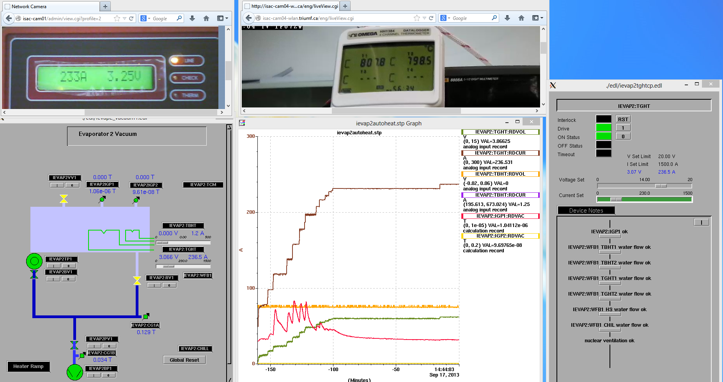Reload the isac-cam01 camera page

tap(131, 18)
